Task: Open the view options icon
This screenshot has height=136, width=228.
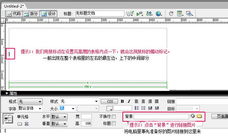Action: [180, 14]
